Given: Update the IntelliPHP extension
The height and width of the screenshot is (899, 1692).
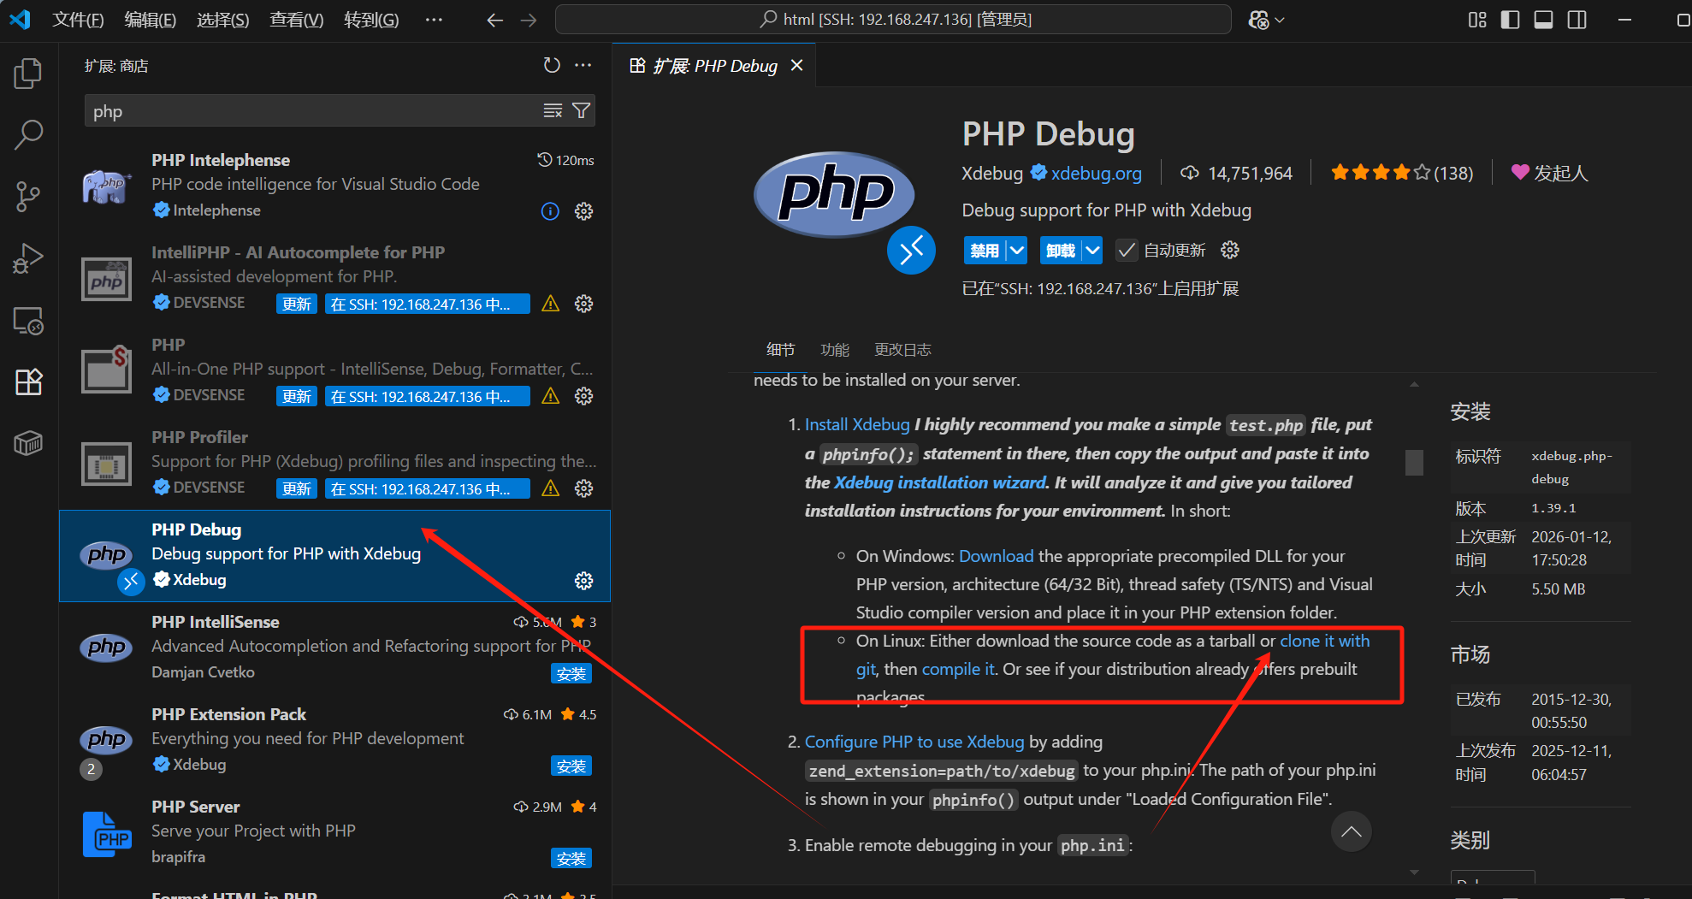Looking at the screenshot, I should pyautogui.click(x=297, y=304).
